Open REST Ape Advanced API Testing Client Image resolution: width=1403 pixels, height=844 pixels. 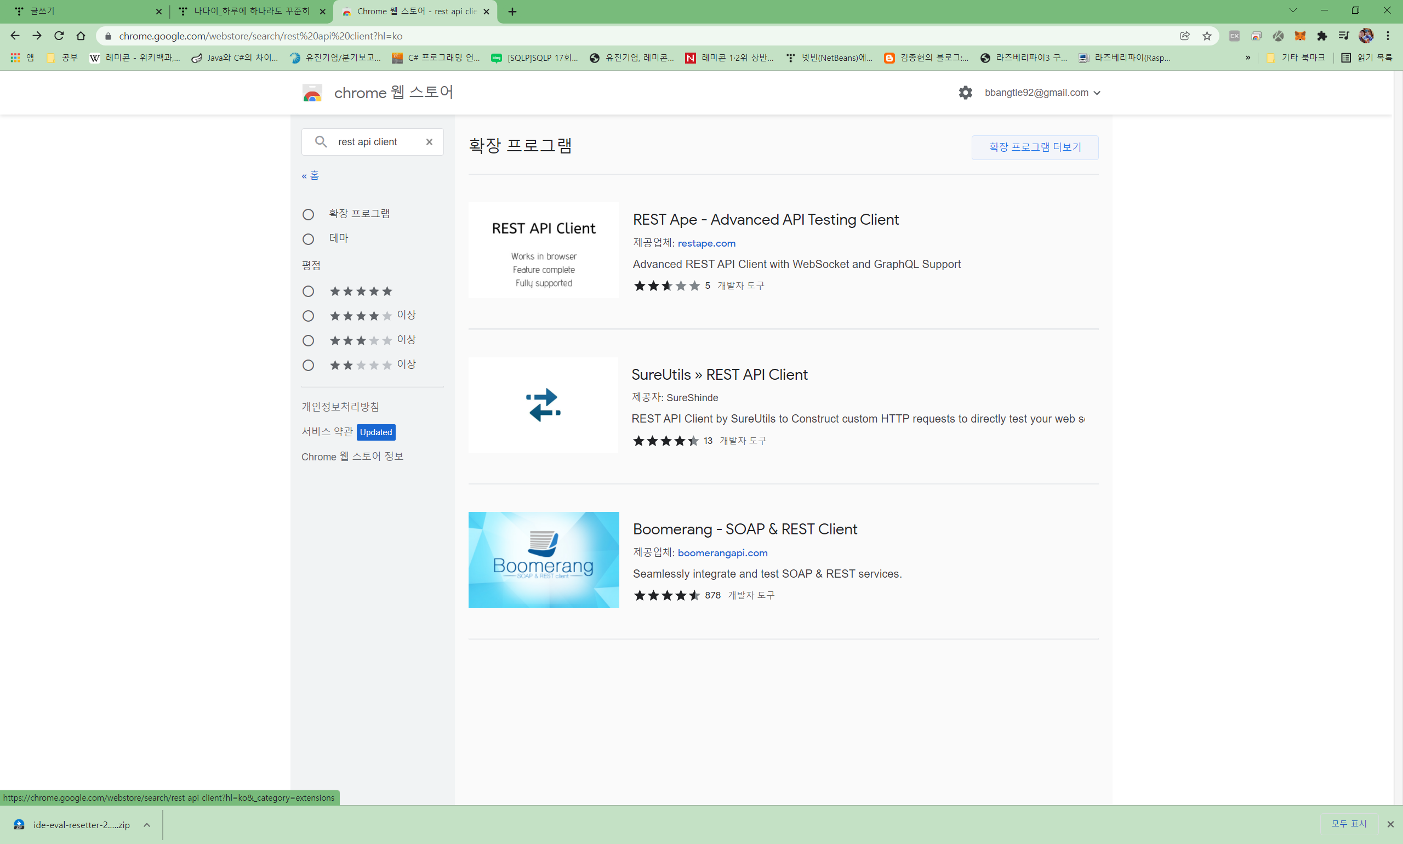point(766,220)
